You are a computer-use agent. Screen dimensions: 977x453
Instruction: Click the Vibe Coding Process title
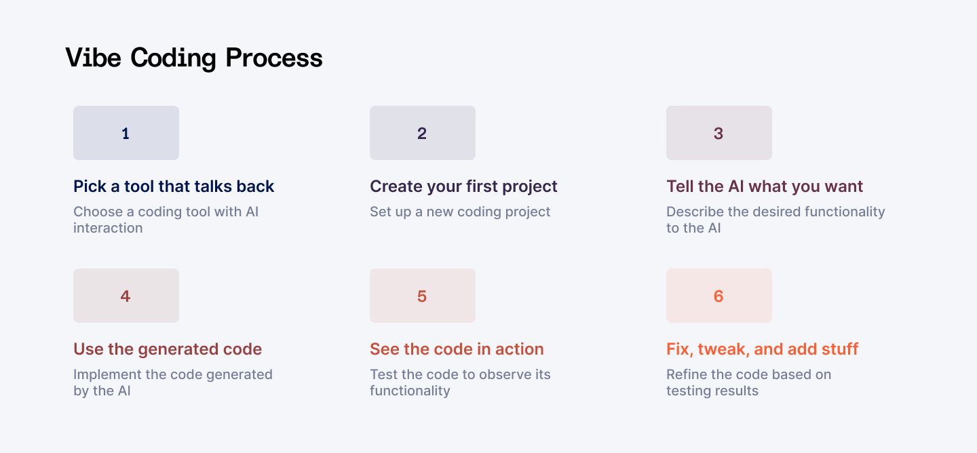tap(194, 58)
